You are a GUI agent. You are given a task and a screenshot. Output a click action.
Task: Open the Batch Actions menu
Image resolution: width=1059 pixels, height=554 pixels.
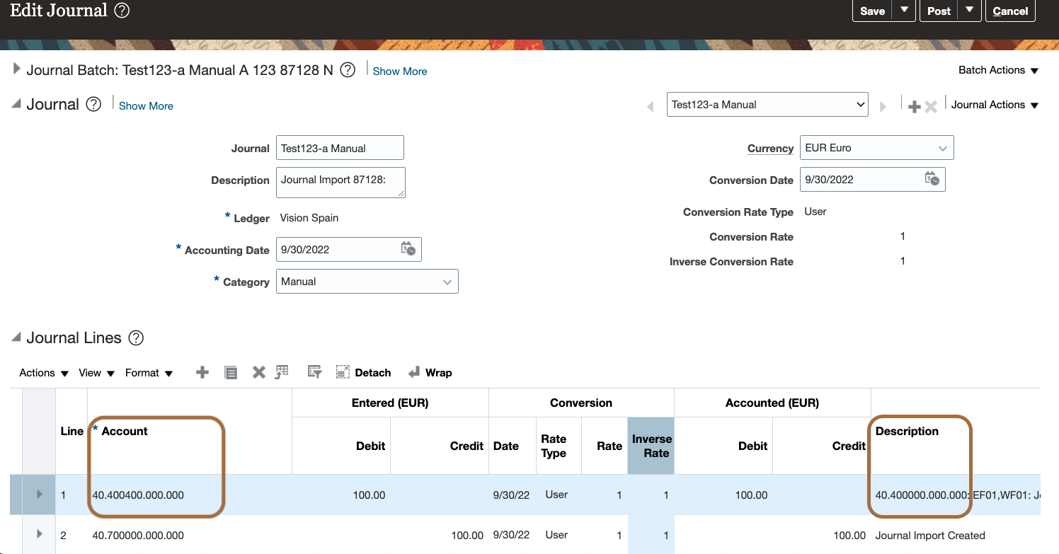(998, 70)
